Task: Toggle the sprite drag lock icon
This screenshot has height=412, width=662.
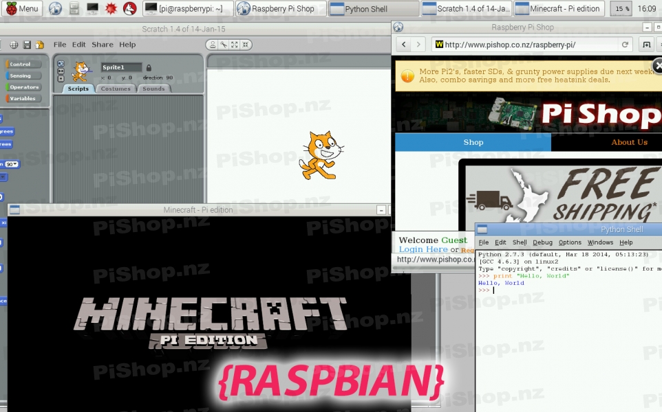Action: [x=149, y=67]
